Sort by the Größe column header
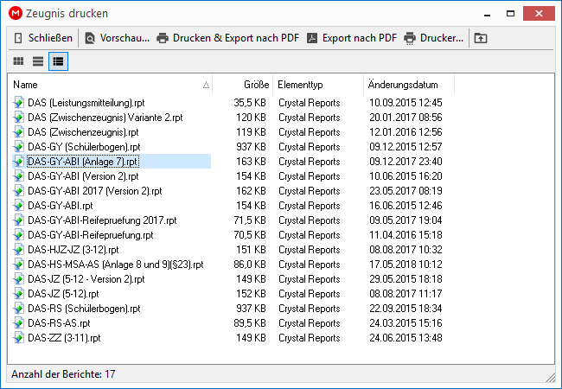 [243, 85]
